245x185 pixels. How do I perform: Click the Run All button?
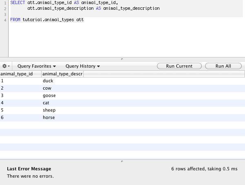(223, 66)
